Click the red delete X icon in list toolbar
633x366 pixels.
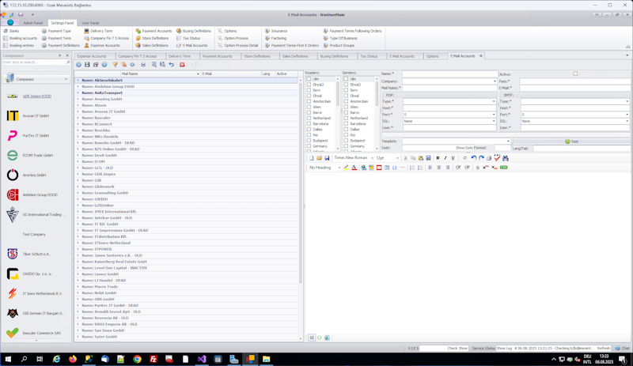[x=182, y=65]
